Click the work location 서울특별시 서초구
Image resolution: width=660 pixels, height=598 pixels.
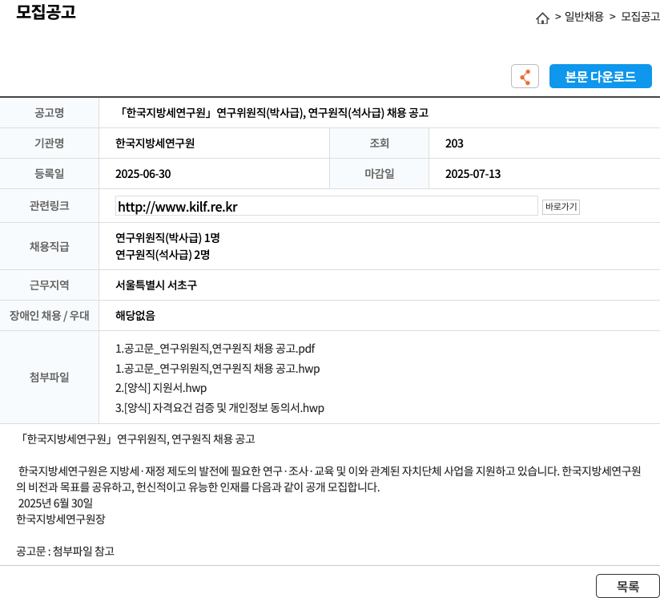point(156,285)
